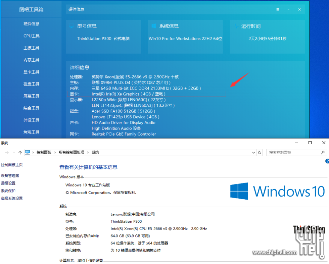329x264 pixels.
Task: Close the 图吧工具箱 window
Action: pos(299,9)
